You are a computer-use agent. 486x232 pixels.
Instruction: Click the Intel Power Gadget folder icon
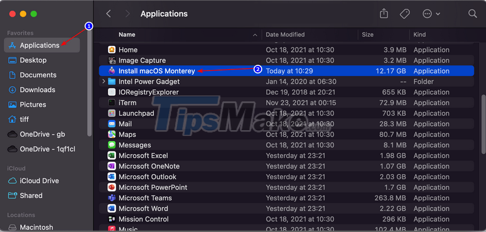tap(111, 82)
